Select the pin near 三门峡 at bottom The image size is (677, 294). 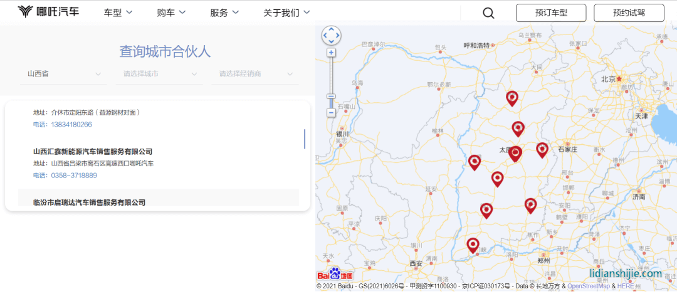tap(473, 246)
